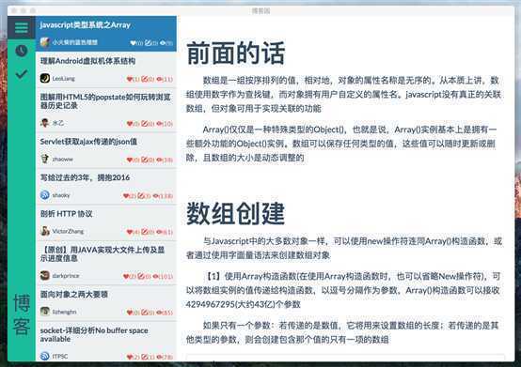Click author name darkprince
The height and width of the screenshot is (367, 521).
pyautogui.click(x=66, y=276)
